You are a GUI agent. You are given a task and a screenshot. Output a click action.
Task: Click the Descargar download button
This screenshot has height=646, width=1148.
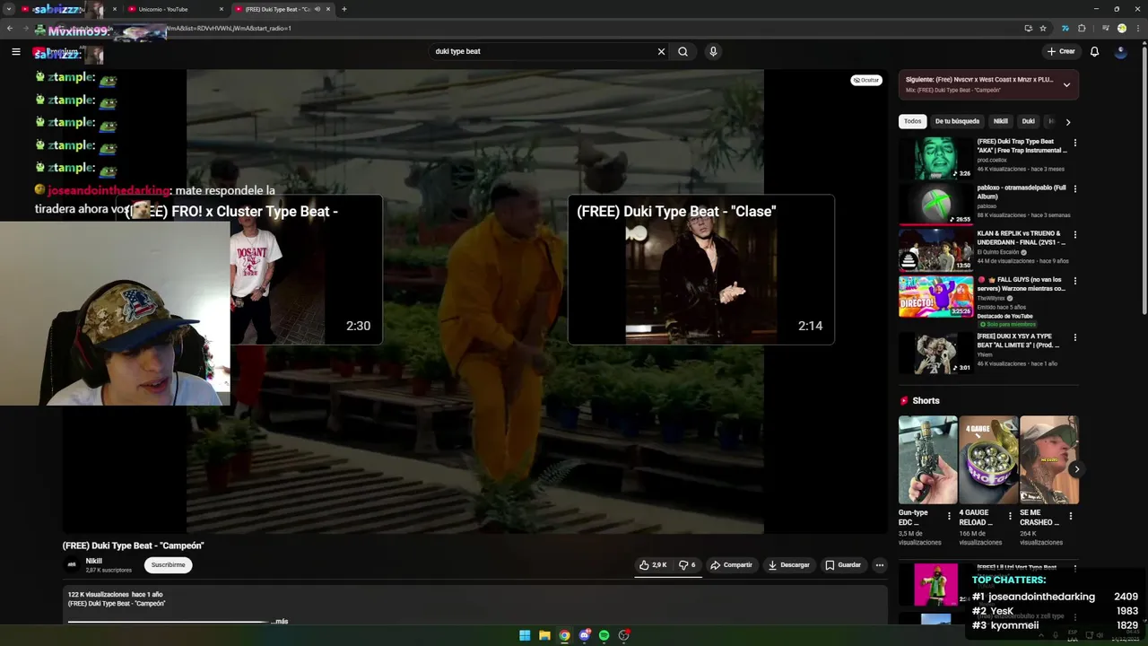pyautogui.click(x=789, y=565)
